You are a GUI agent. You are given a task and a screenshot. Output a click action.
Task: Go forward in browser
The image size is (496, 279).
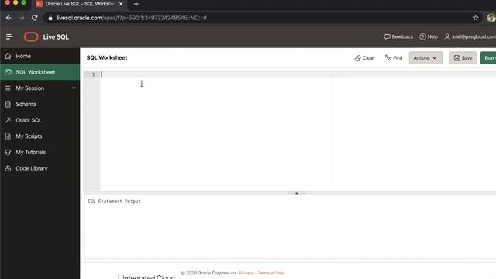point(22,18)
